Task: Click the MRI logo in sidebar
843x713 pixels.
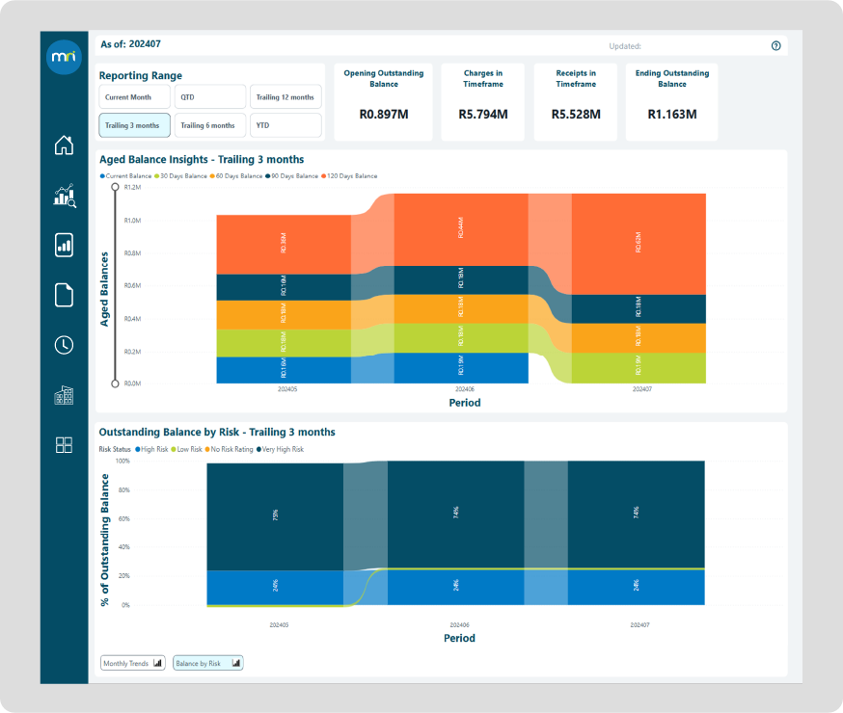Action: [64, 56]
